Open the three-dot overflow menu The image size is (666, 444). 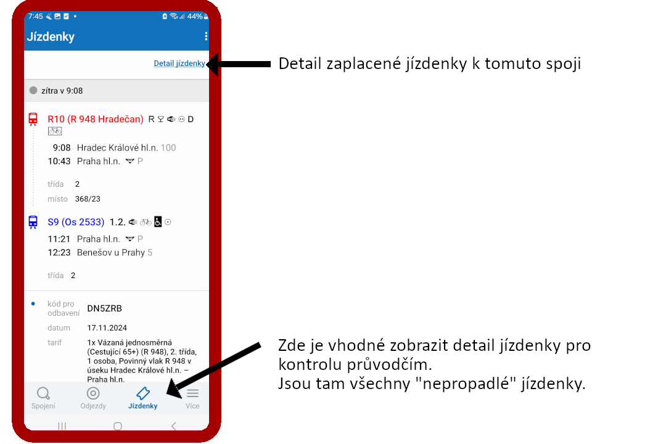coord(206,36)
